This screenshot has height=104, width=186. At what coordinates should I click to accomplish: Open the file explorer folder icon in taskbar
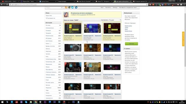(x=31, y=102)
